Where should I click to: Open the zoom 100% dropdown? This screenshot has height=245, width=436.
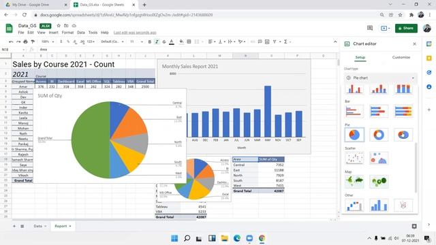[47, 42]
